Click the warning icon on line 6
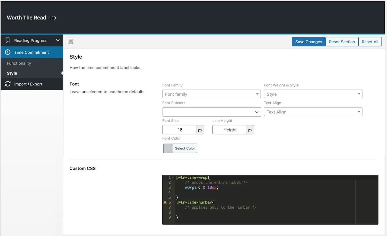 click(165, 202)
